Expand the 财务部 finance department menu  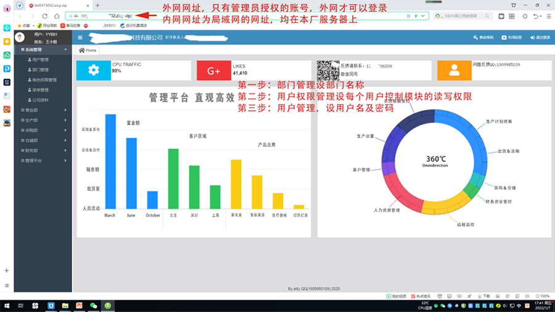[43, 151]
